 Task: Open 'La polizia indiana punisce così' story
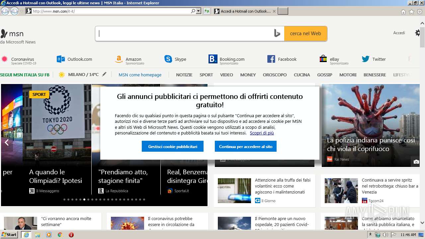371,144
